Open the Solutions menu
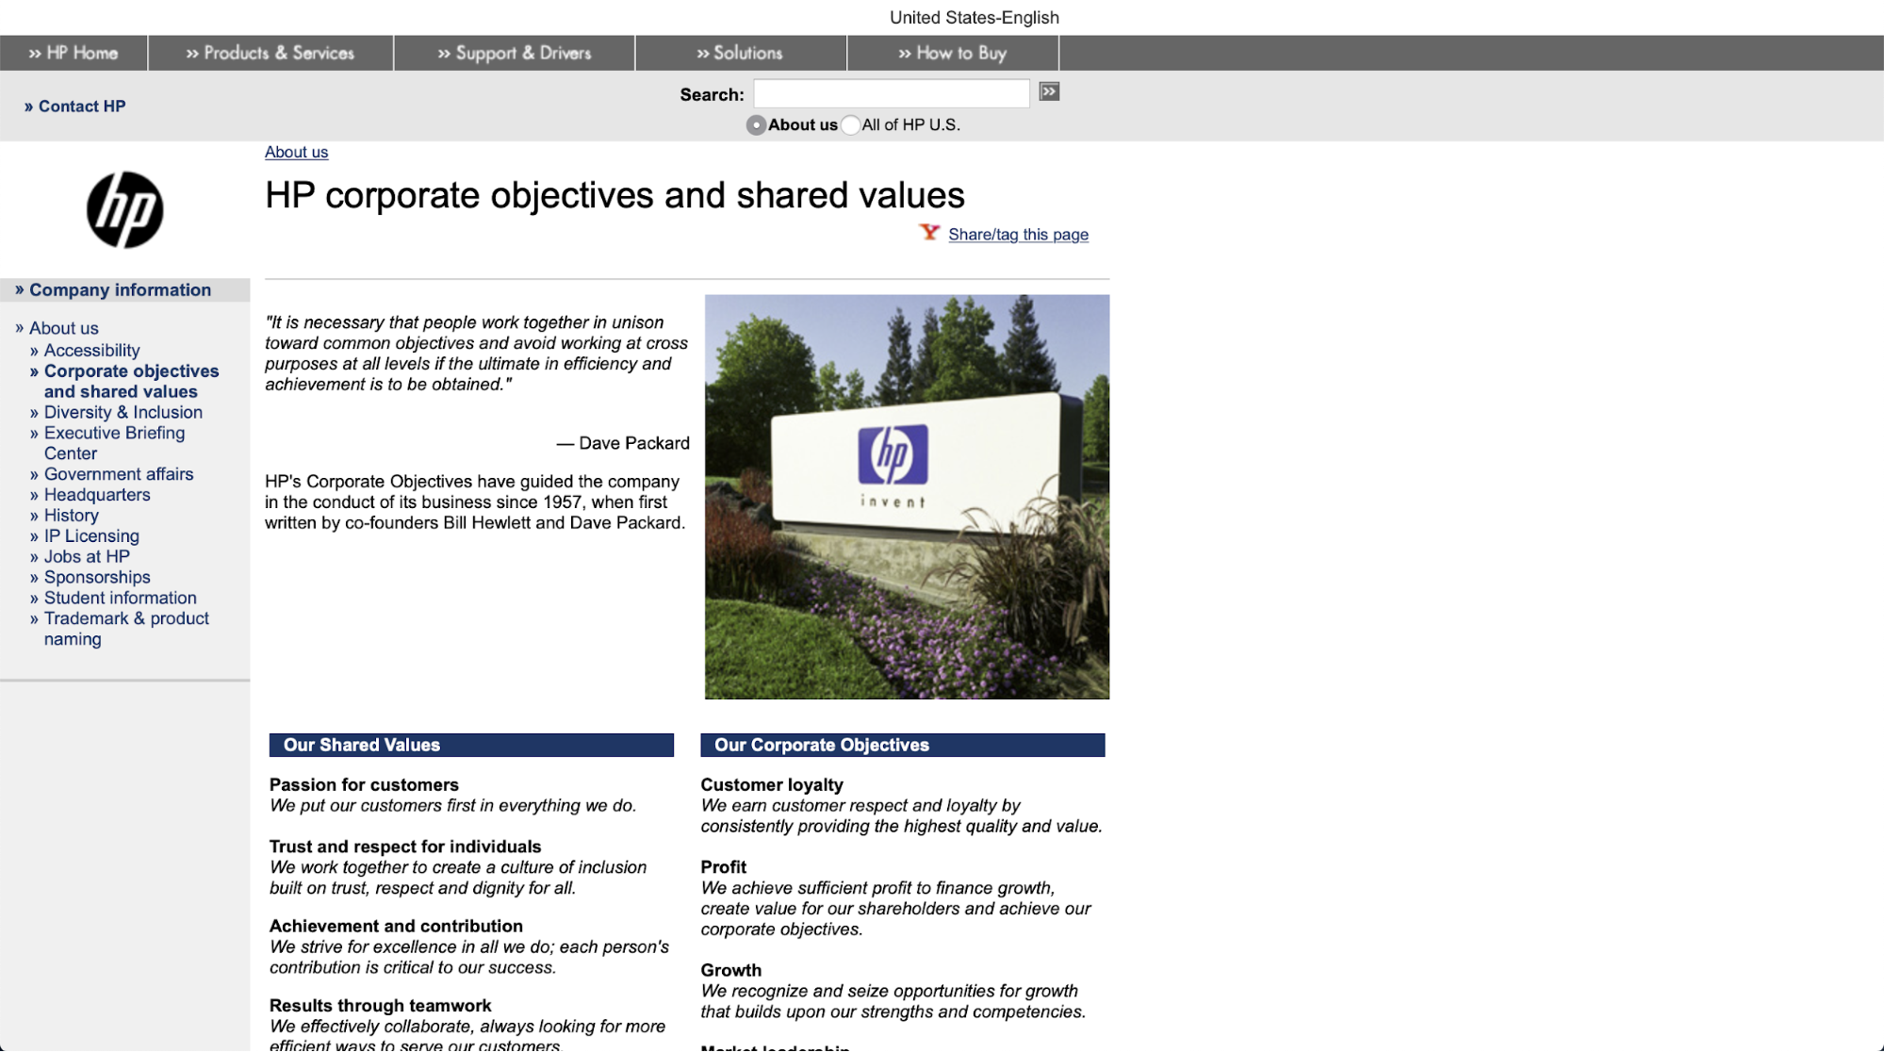 click(x=741, y=53)
